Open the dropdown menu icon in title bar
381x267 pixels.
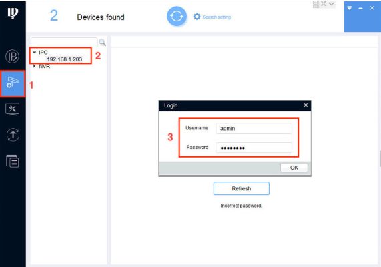[349, 8]
